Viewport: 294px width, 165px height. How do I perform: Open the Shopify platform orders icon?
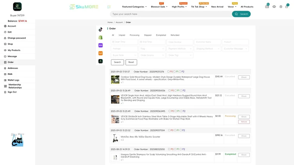pyautogui.click(x=100, y=37)
